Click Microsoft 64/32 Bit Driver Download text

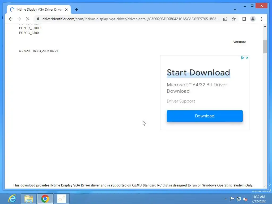click(197, 88)
